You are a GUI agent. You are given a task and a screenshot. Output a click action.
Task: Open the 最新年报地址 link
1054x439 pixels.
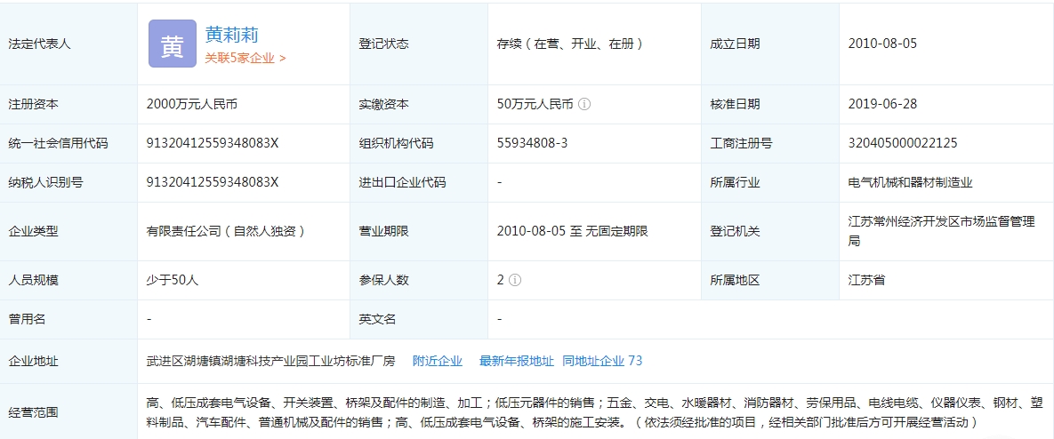(x=516, y=361)
